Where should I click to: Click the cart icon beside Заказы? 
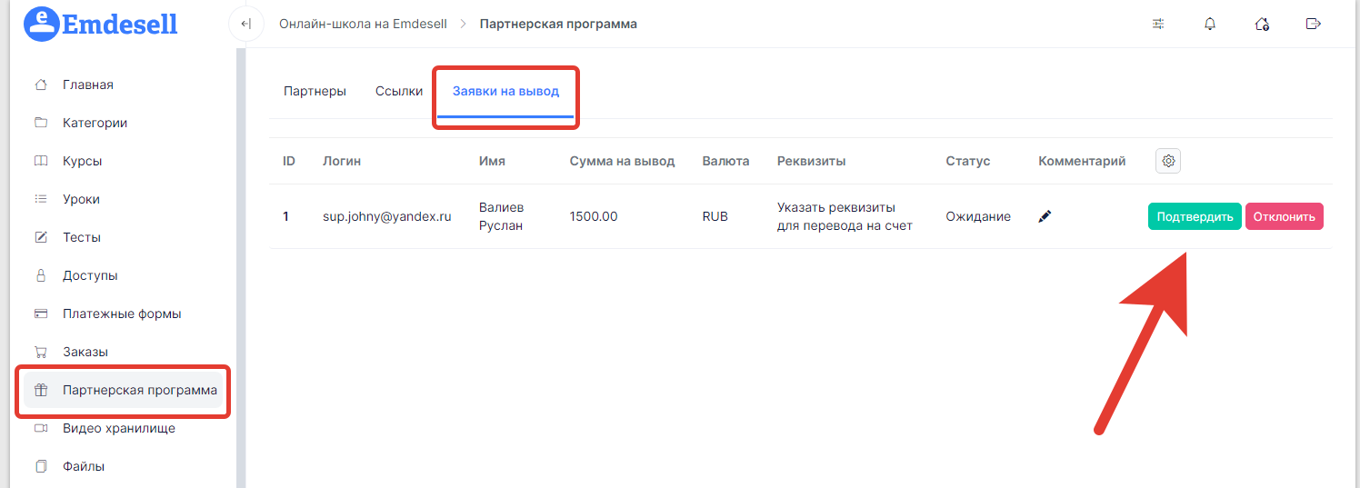coord(40,352)
